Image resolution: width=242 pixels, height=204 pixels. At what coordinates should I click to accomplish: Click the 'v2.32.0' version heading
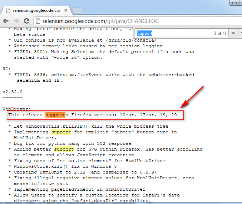[x=13, y=92]
